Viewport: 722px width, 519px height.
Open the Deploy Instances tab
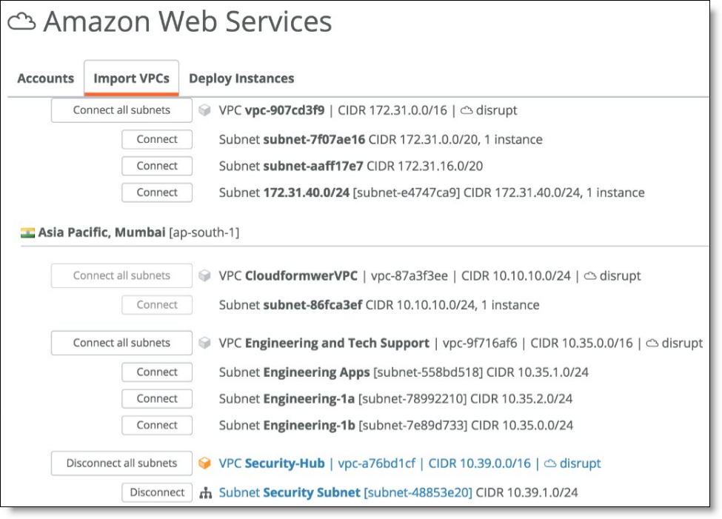[x=241, y=78]
